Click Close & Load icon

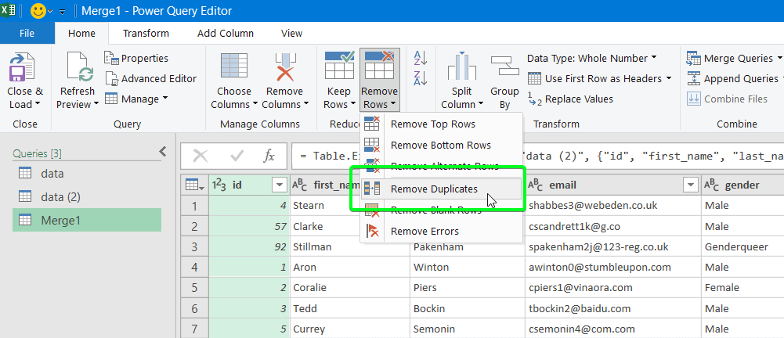coord(22,67)
